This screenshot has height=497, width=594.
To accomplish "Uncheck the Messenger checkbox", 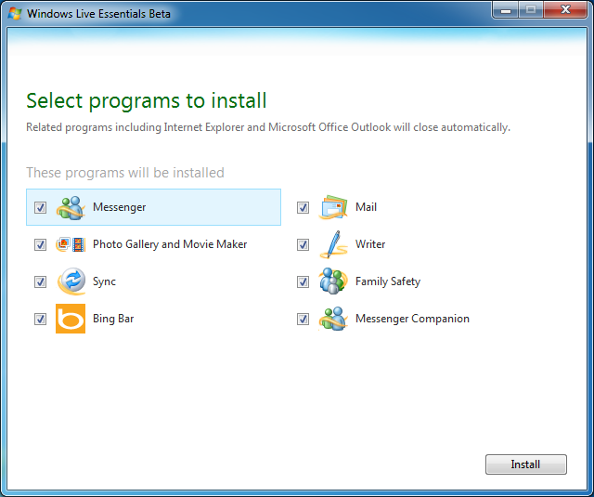I will pyautogui.click(x=40, y=207).
